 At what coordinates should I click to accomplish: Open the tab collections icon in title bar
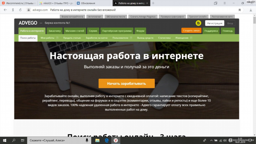click(x=215, y=3)
